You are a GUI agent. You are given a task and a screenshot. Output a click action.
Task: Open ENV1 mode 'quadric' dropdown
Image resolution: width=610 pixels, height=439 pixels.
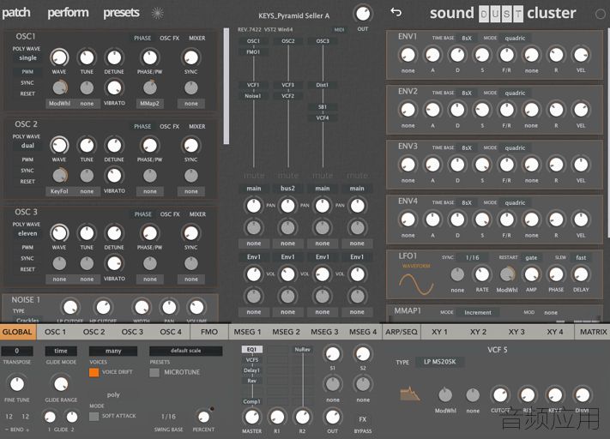[515, 38]
